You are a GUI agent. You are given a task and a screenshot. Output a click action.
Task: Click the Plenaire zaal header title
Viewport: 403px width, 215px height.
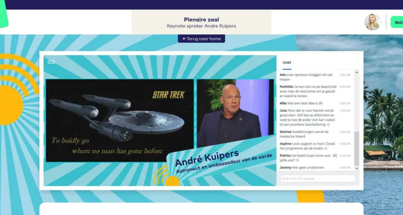(x=201, y=19)
